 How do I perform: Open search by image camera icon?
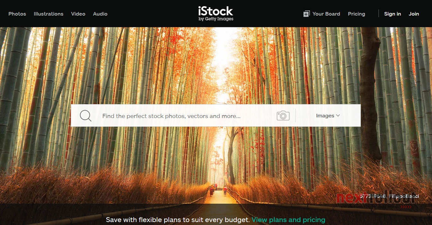pyautogui.click(x=283, y=116)
